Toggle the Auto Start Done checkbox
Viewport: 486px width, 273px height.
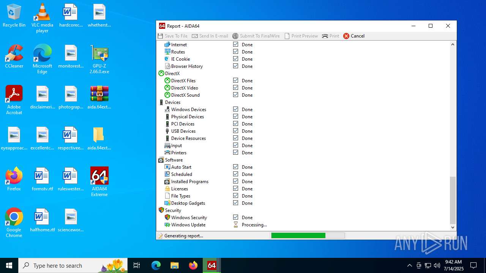click(x=235, y=167)
